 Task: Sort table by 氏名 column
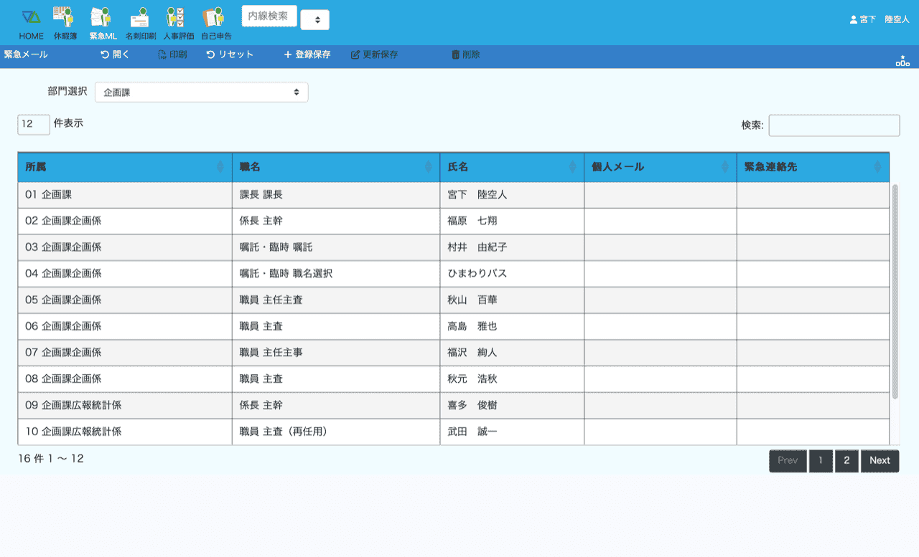click(x=511, y=167)
